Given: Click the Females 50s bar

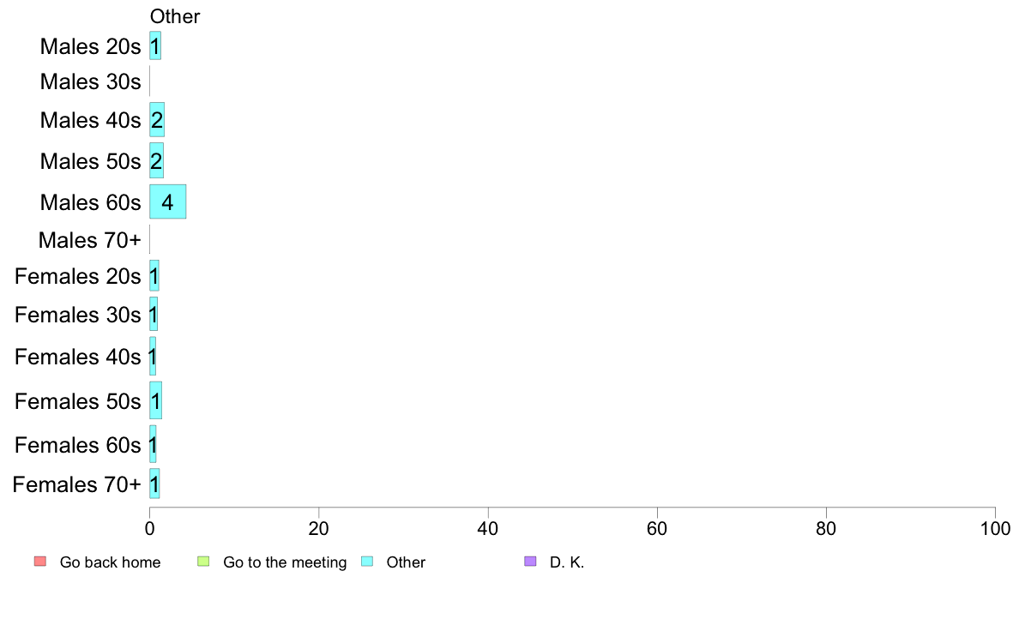Looking at the screenshot, I should (155, 400).
